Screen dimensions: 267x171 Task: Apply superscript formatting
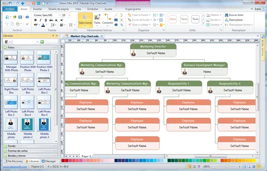[62, 20]
